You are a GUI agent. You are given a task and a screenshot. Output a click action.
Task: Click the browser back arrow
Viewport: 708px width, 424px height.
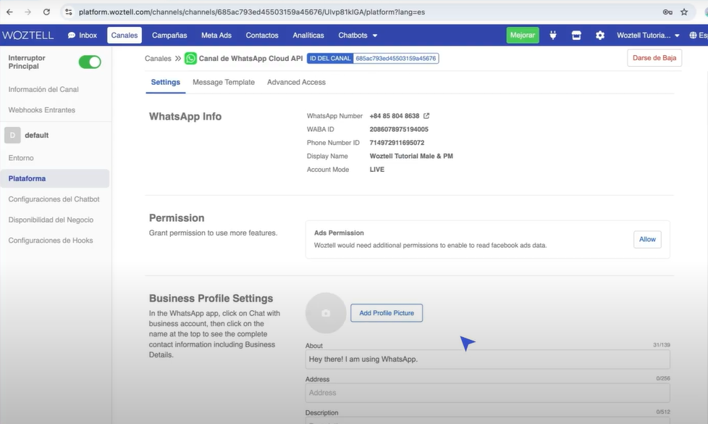coord(9,12)
